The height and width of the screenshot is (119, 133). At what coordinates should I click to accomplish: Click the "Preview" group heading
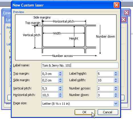click(x=19, y=12)
